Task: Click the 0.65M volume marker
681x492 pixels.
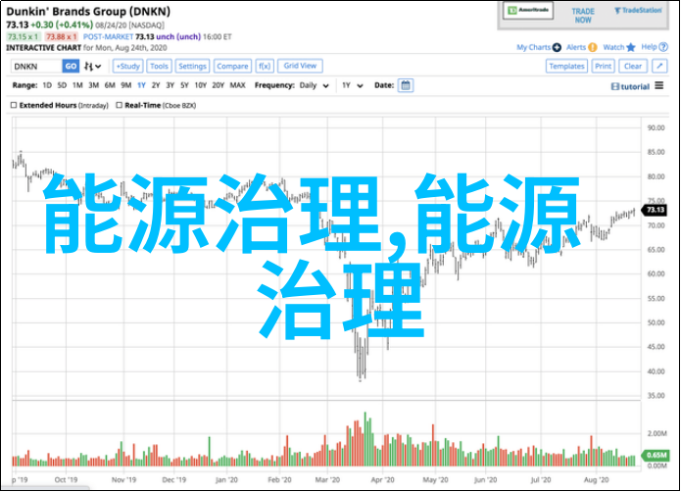Action: point(656,455)
